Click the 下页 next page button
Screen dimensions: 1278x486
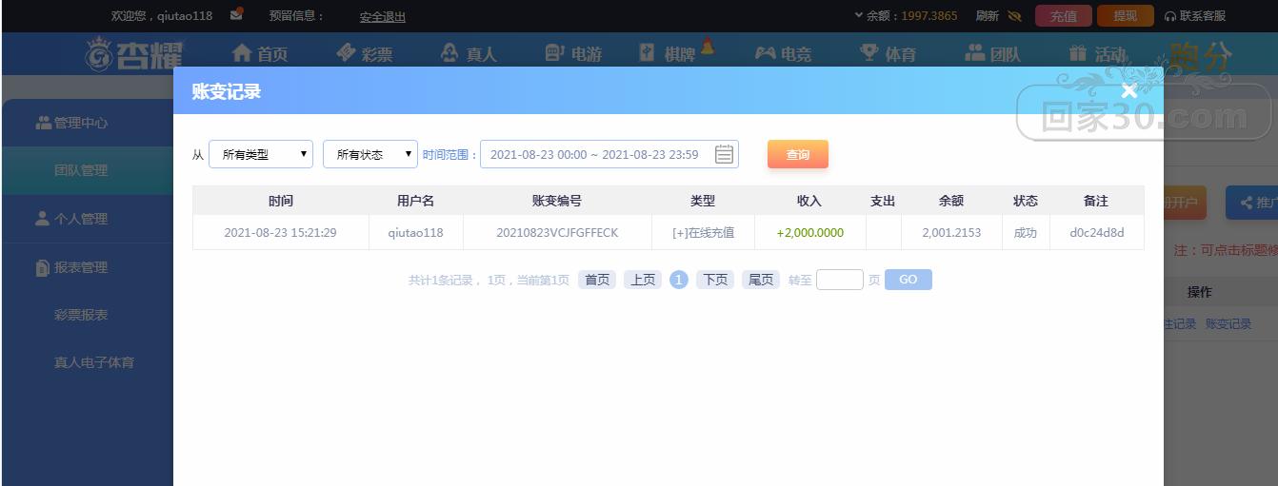pos(714,280)
